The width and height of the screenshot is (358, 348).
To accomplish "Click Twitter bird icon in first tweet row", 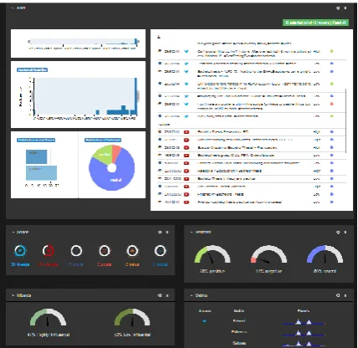I will point(186,51).
